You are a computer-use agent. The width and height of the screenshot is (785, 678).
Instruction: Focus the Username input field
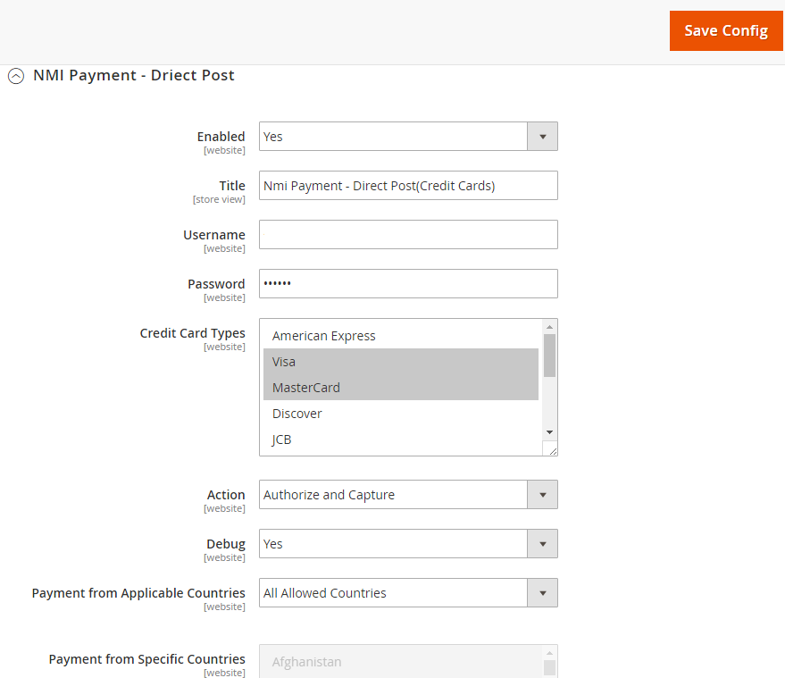coord(408,234)
